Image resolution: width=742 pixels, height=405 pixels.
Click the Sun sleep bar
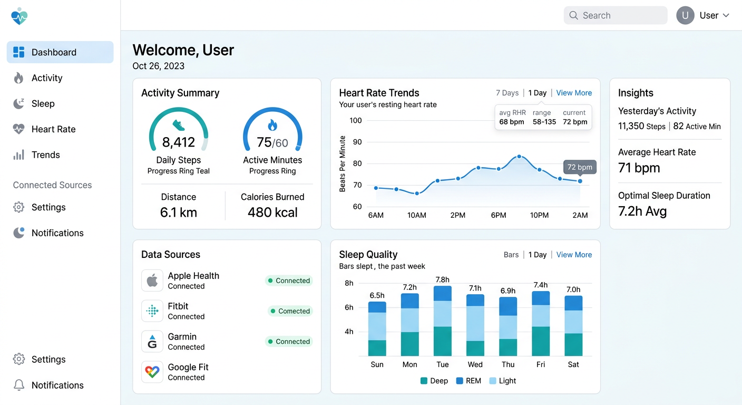point(377,329)
